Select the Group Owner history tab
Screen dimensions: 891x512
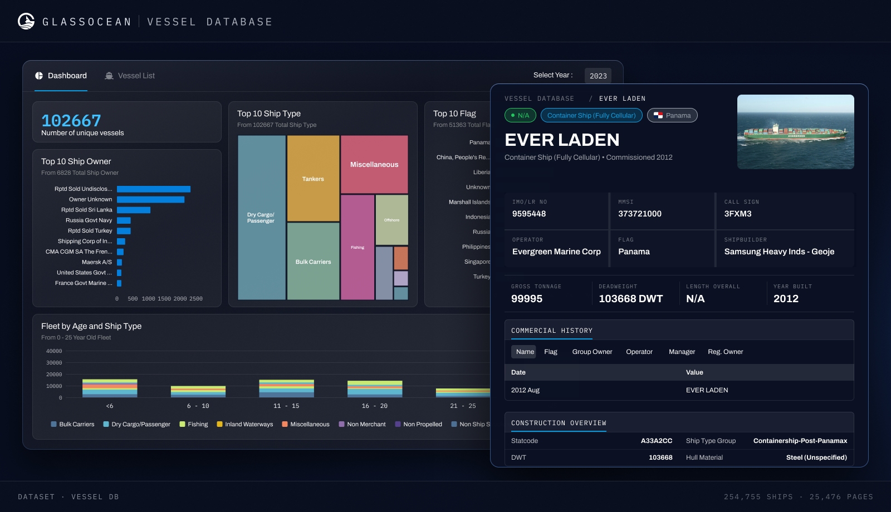tap(592, 352)
